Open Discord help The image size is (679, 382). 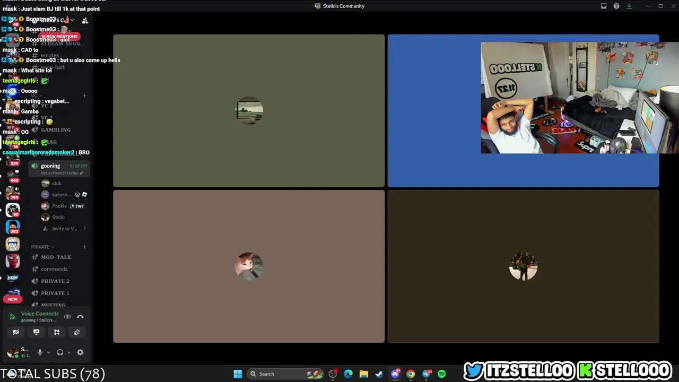pos(616,6)
